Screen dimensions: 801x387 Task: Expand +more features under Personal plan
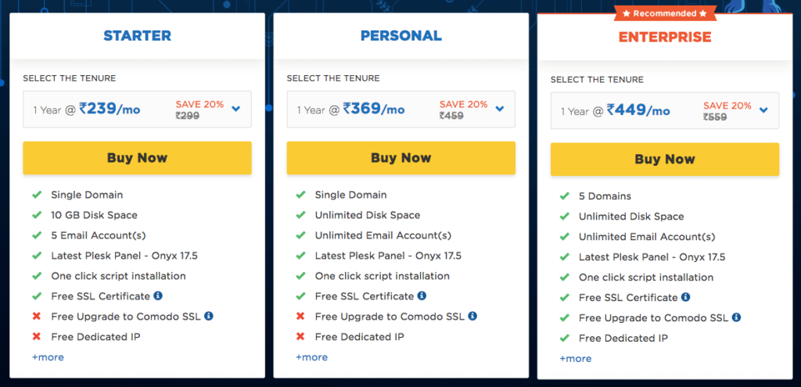[311, 357]
